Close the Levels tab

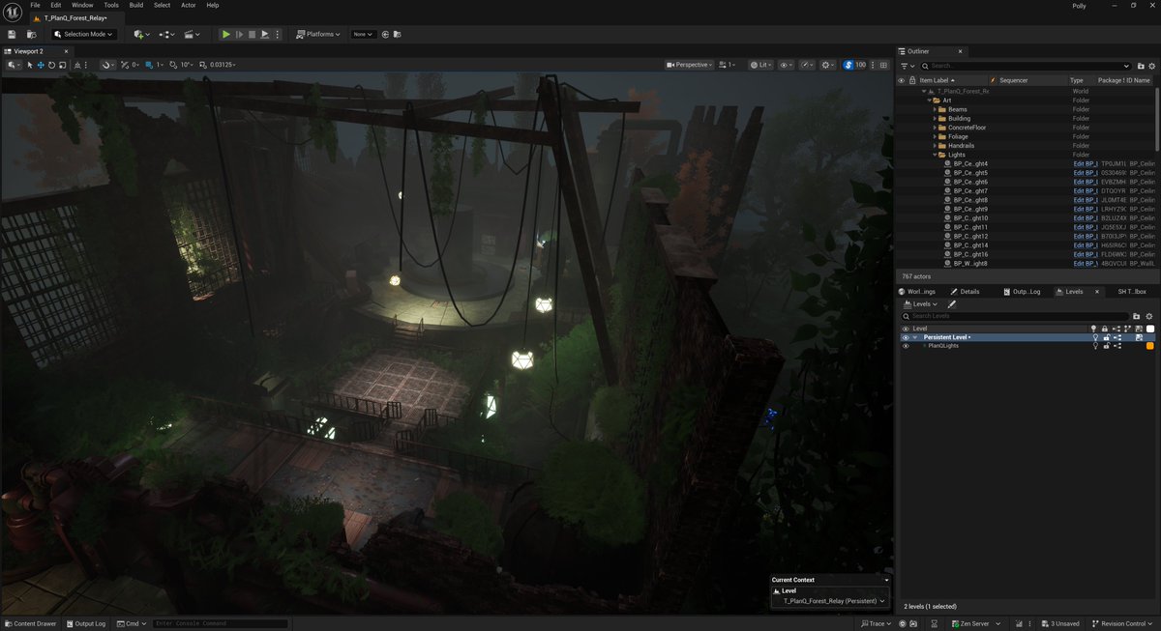click(x=1096, y=291)
